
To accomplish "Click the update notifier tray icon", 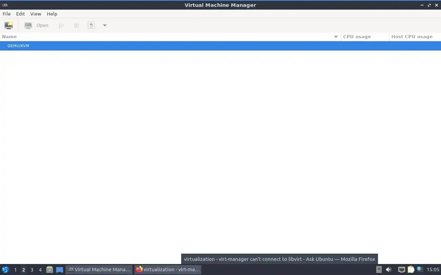I will point(419,269).
